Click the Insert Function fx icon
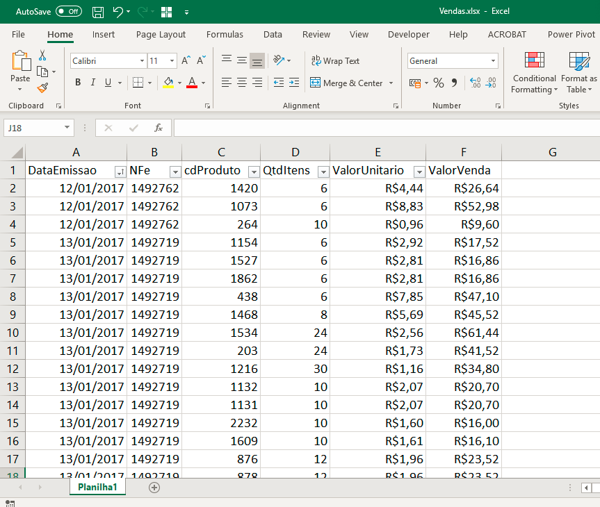Viewport: 600px width, 507px height. coord(159,128)
